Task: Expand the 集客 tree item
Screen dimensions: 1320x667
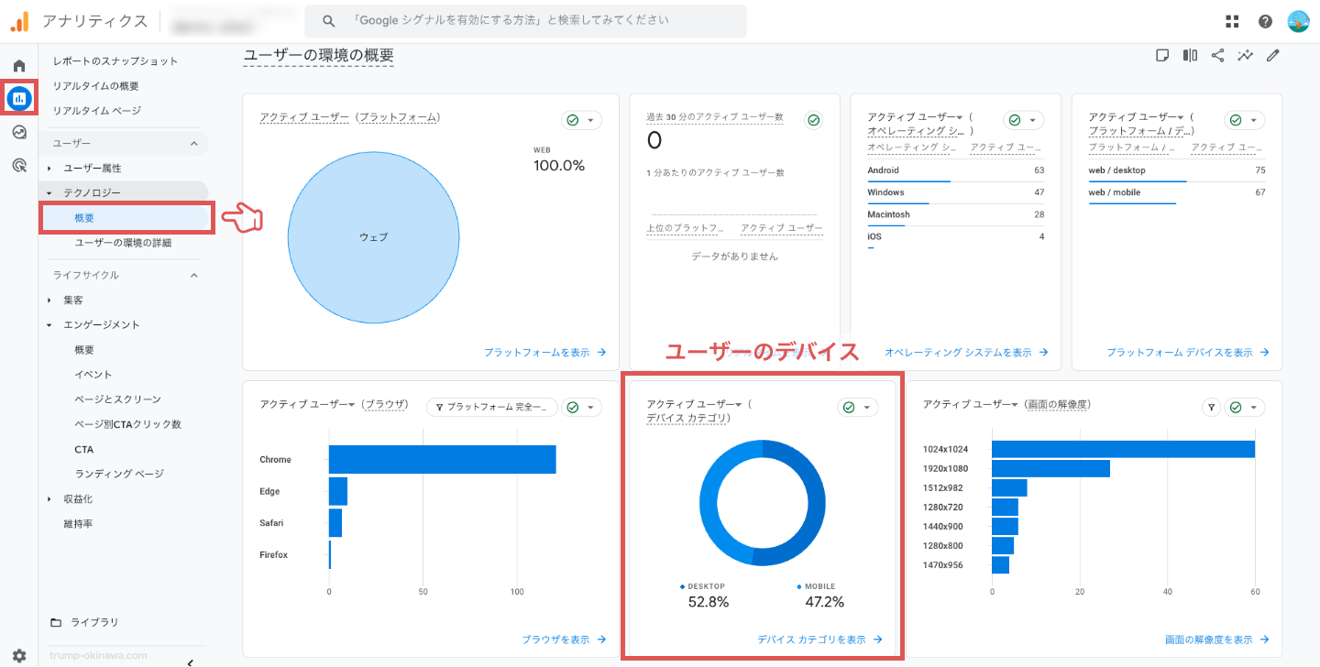Action: coord(49,301)
